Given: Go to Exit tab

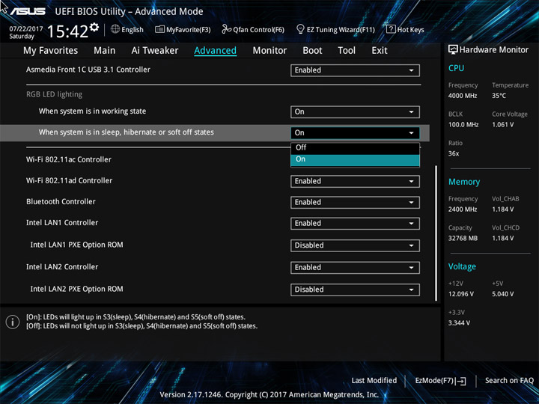Looking at the screenshot, I should pyautogui.click(x=380, y=51).
